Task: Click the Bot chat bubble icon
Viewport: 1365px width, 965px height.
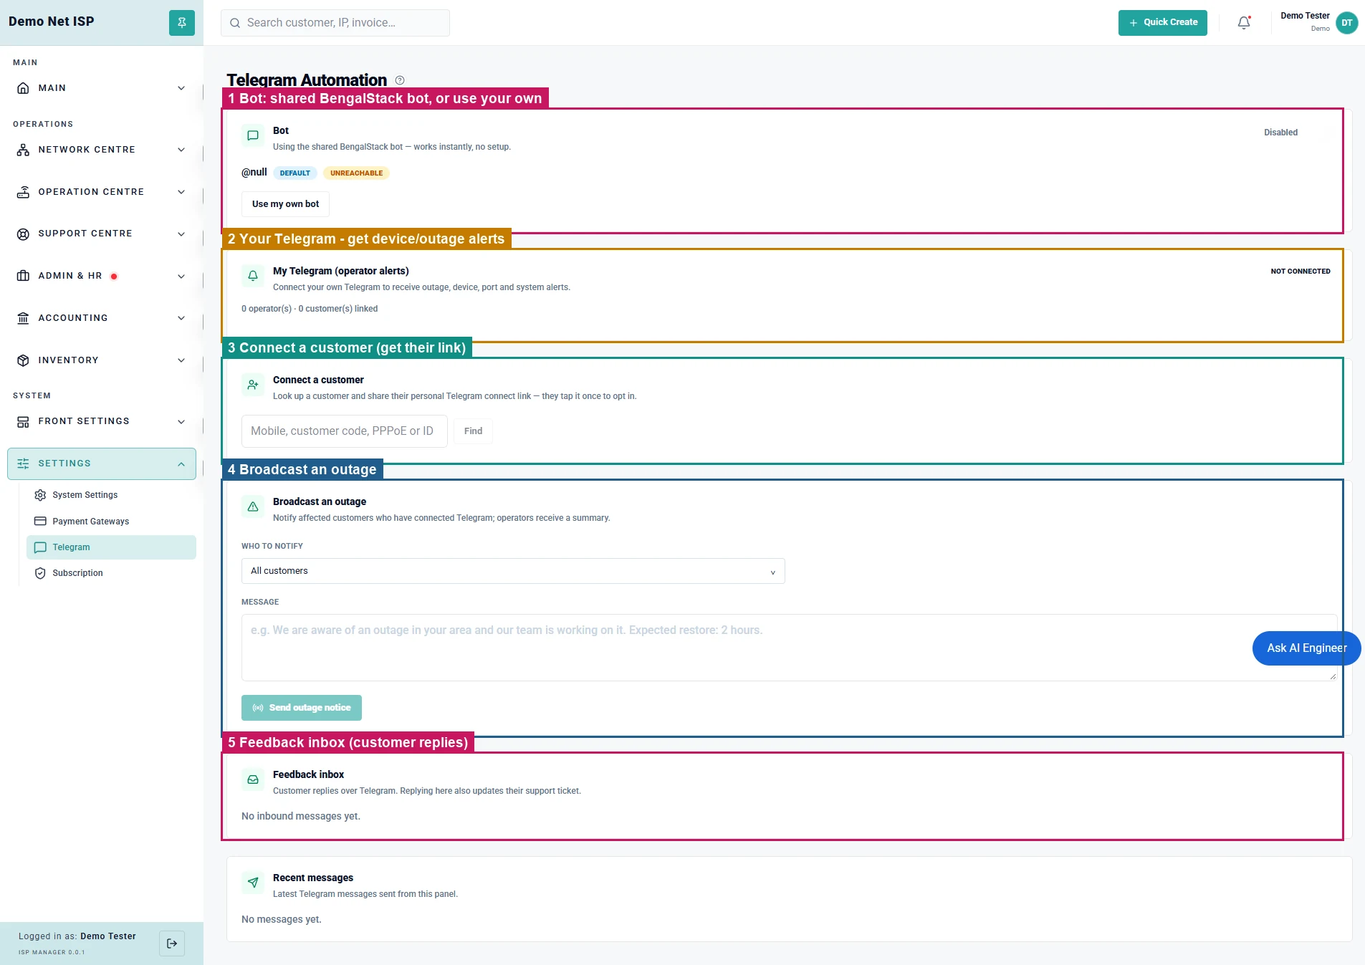Action: (253, 135)
